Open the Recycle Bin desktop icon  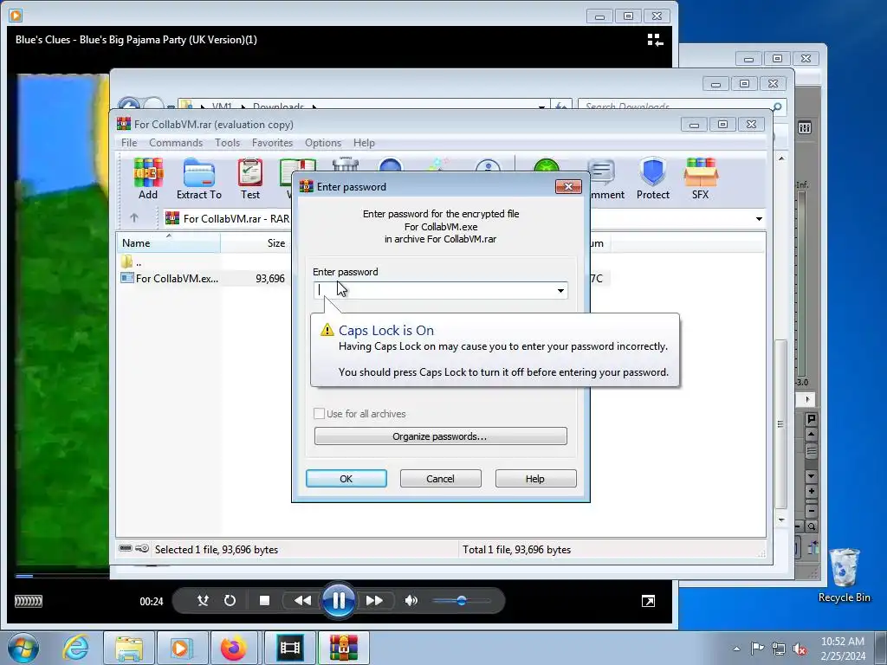844,576
